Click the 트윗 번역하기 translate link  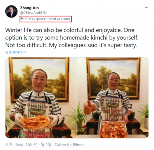point(15,52)
